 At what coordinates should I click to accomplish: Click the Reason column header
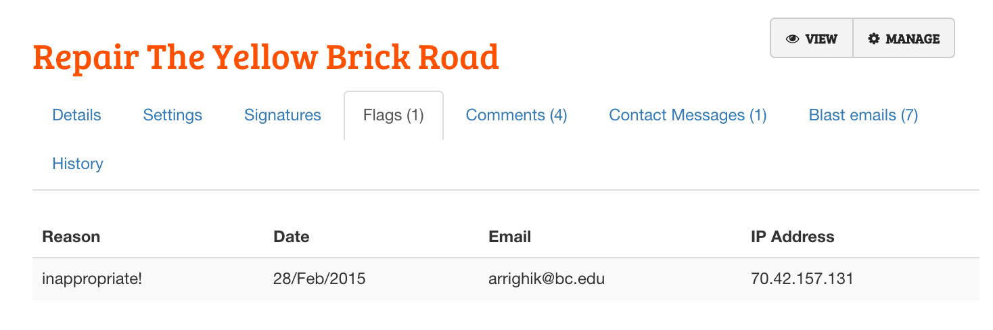tap(71, 237)
